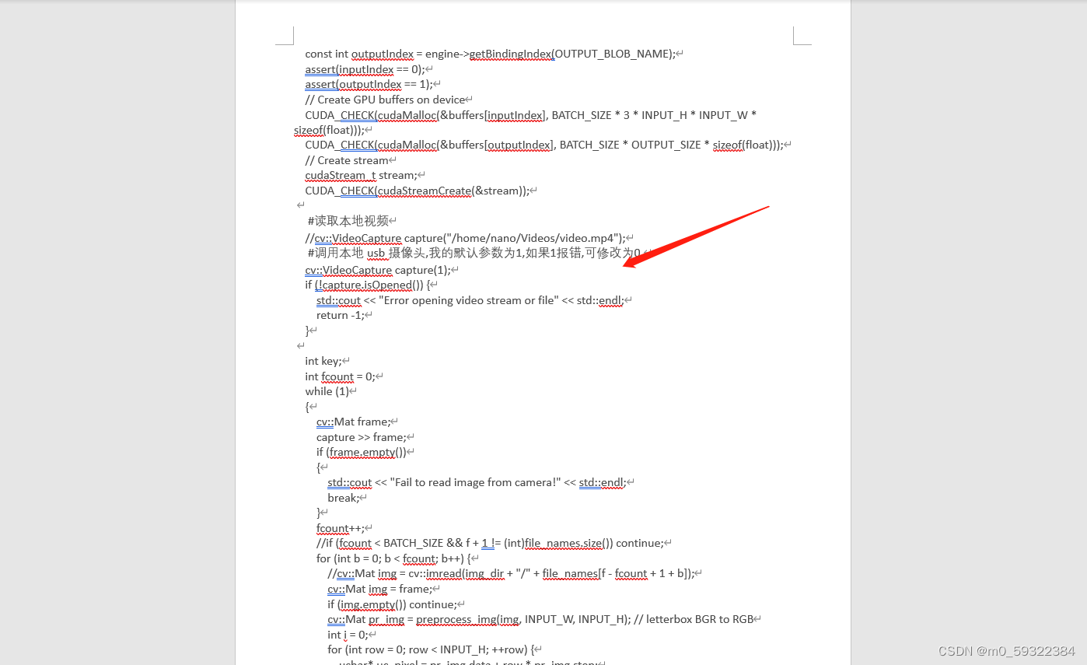Click the break; statement
Screen dimensions: 1087x665
pos(343,498)
